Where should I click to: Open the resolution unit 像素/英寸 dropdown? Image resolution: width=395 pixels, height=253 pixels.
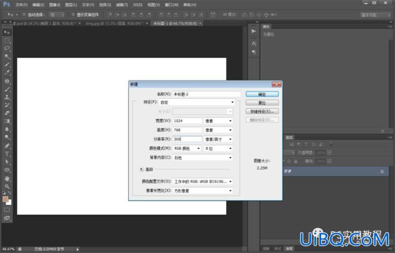218,139
